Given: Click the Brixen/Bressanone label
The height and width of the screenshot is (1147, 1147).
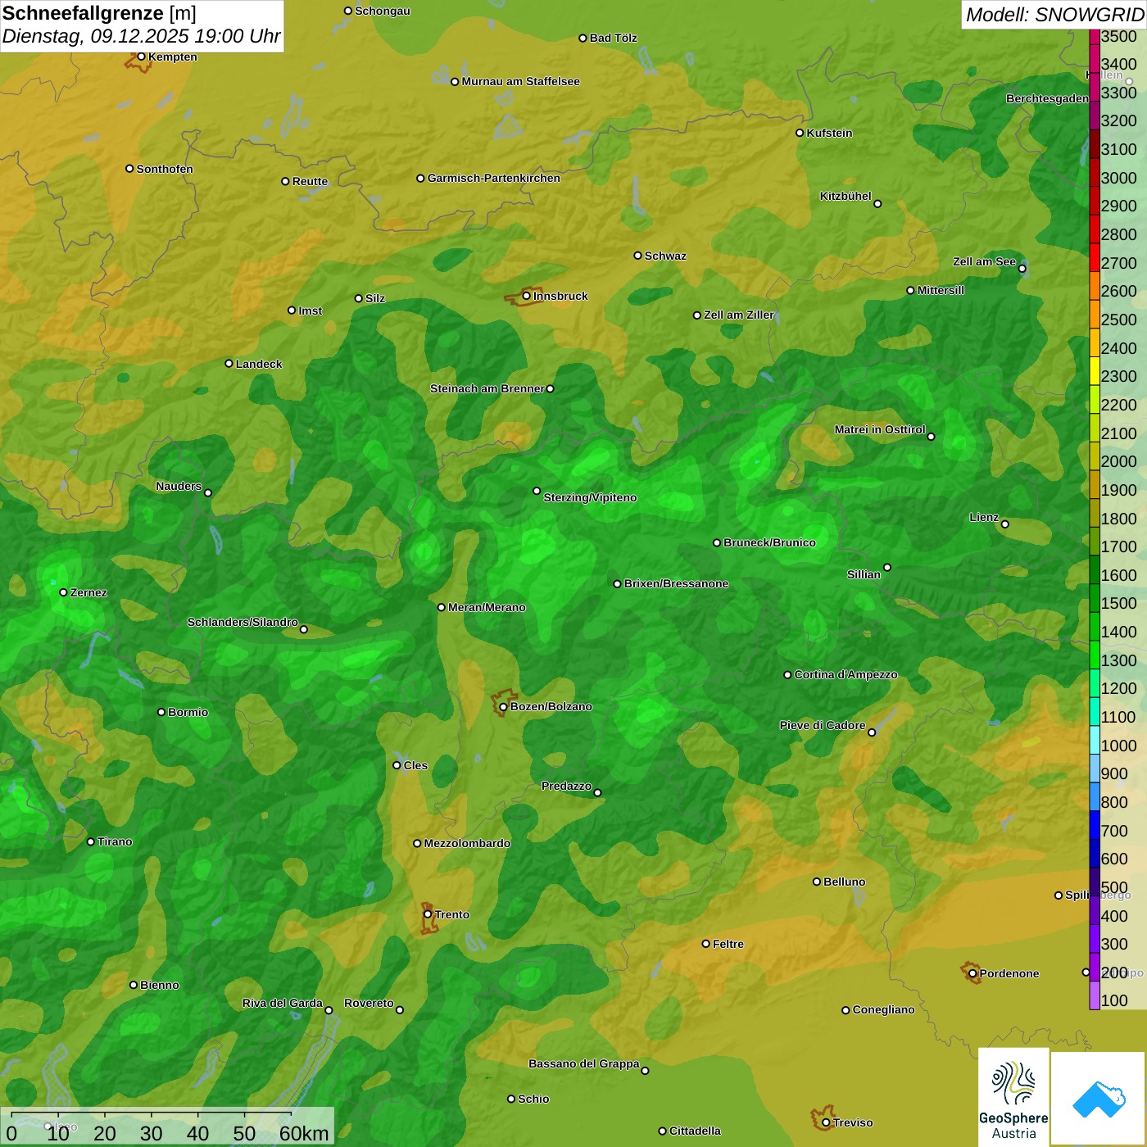Looking at the screenshot, I should pyautogui.click(x=676, y=583).
